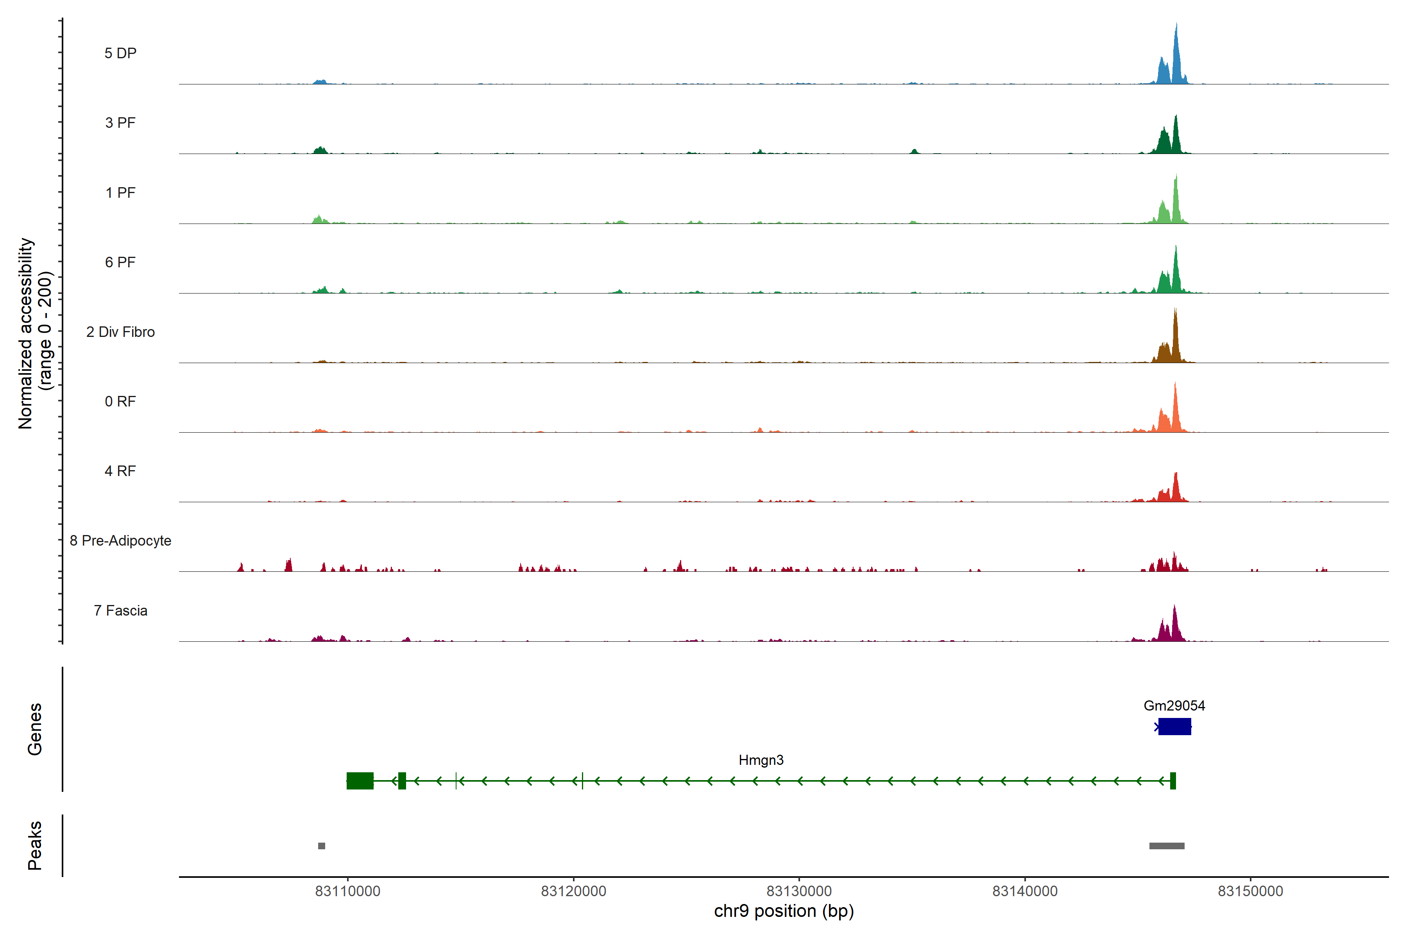Image resolution: width=1407 pixels, height=938 pixels.
Task: Click the orange 0 RF peak
Action: point(1175,413)
